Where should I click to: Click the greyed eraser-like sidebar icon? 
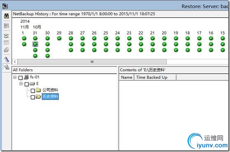(x=6, y=50)
